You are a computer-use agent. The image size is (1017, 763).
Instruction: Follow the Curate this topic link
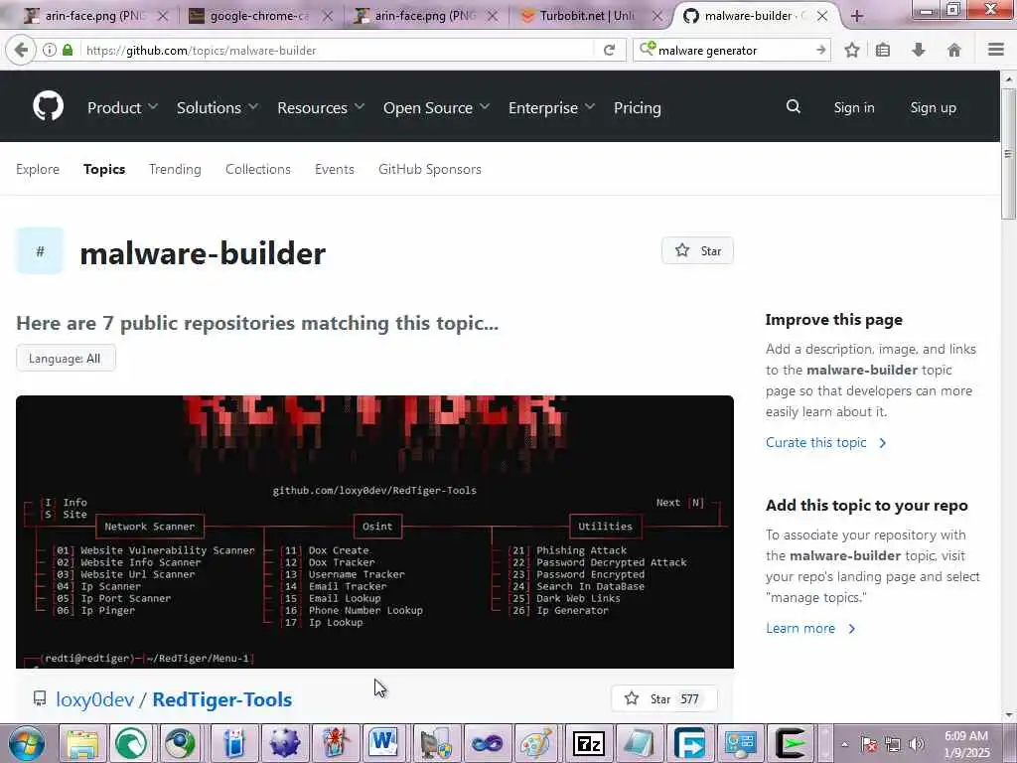[x=825, y=442]
